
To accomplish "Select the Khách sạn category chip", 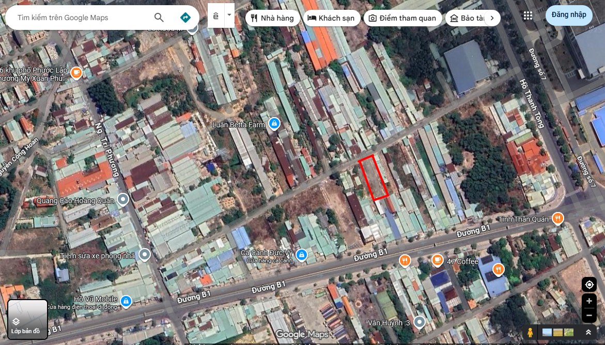I will (x=332, y=18).
